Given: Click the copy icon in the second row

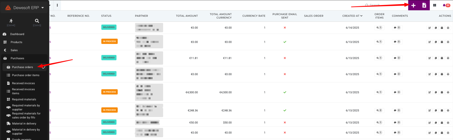Looking at the screenshot, I should coord(436,42).
